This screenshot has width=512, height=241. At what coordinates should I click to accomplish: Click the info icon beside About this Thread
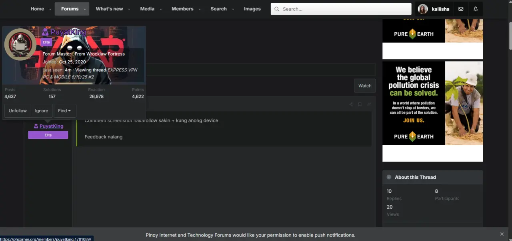389,177
